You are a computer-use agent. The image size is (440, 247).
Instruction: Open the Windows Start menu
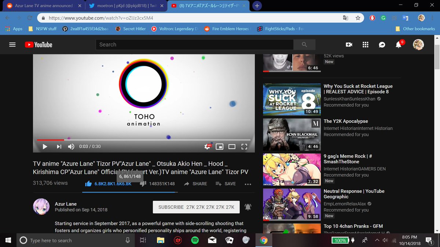8,240
